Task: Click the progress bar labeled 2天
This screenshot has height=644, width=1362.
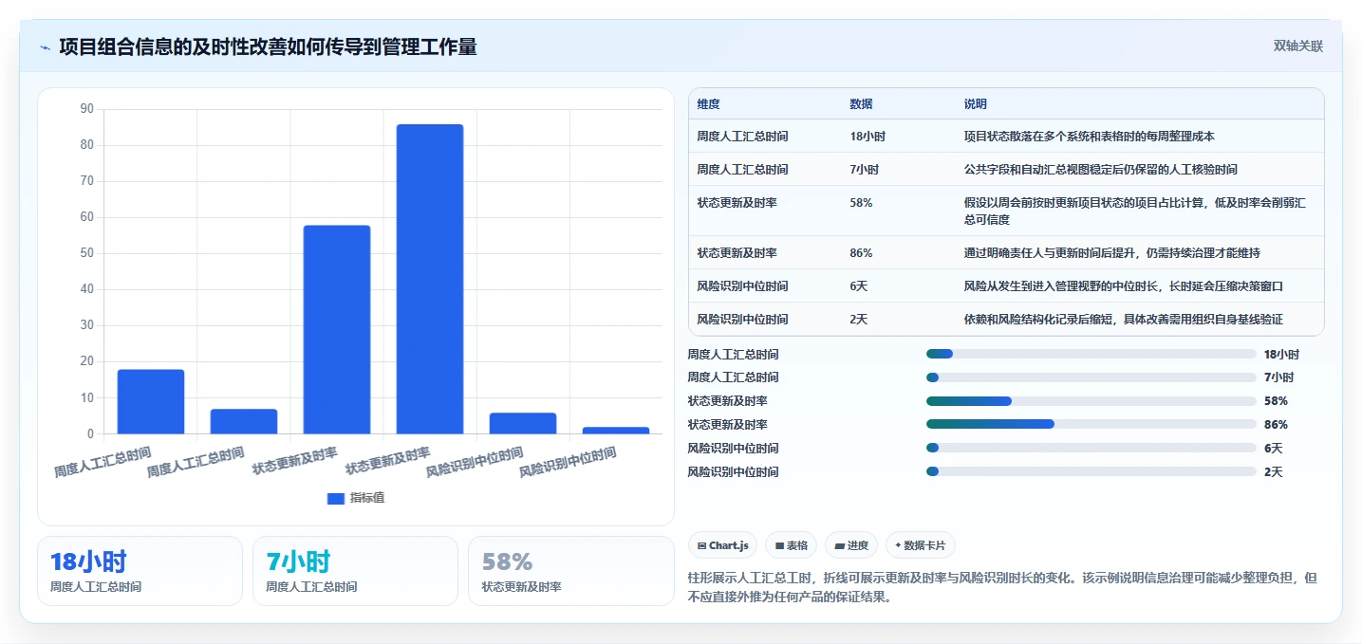Action: pos(1091,471)
